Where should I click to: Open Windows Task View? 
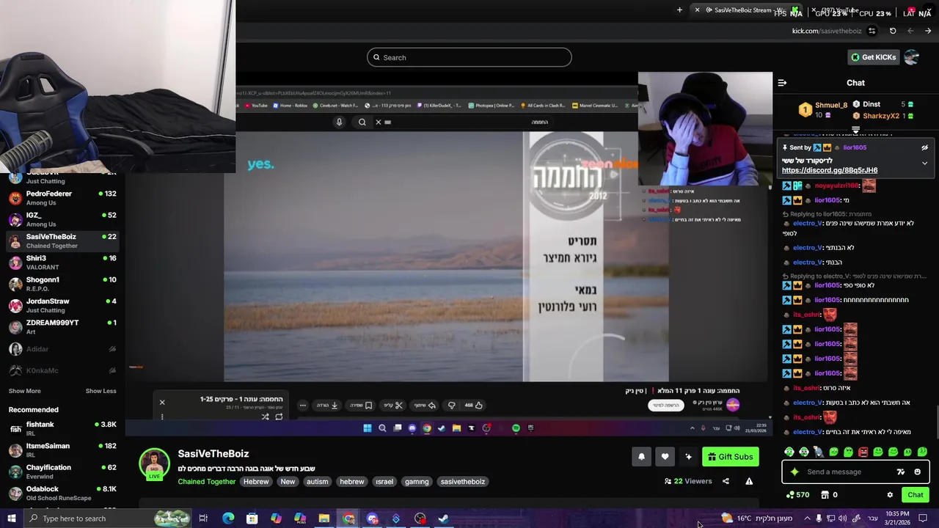coord(203,518)
